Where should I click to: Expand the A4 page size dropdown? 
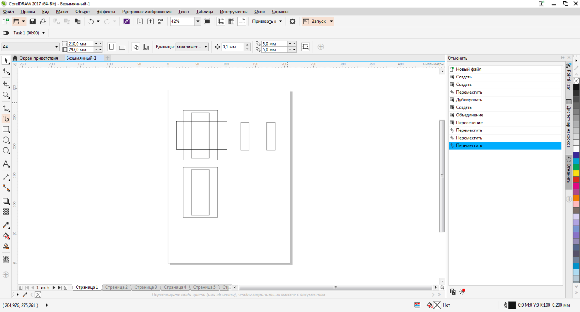tap(56, 47)
